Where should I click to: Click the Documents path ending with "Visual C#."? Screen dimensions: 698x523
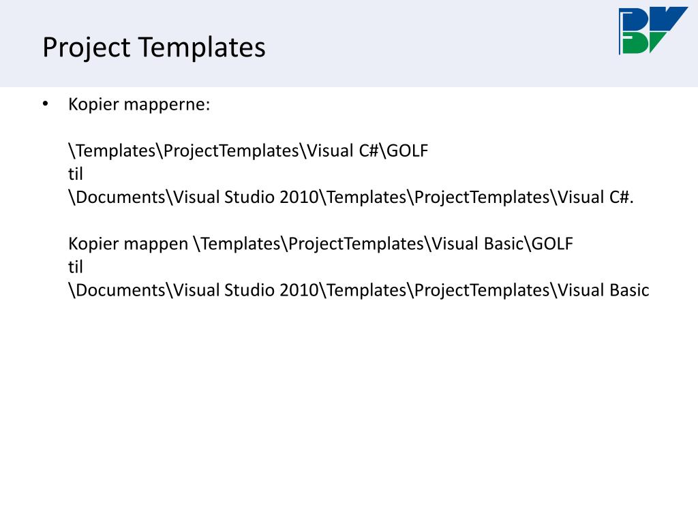pos(351,197)
